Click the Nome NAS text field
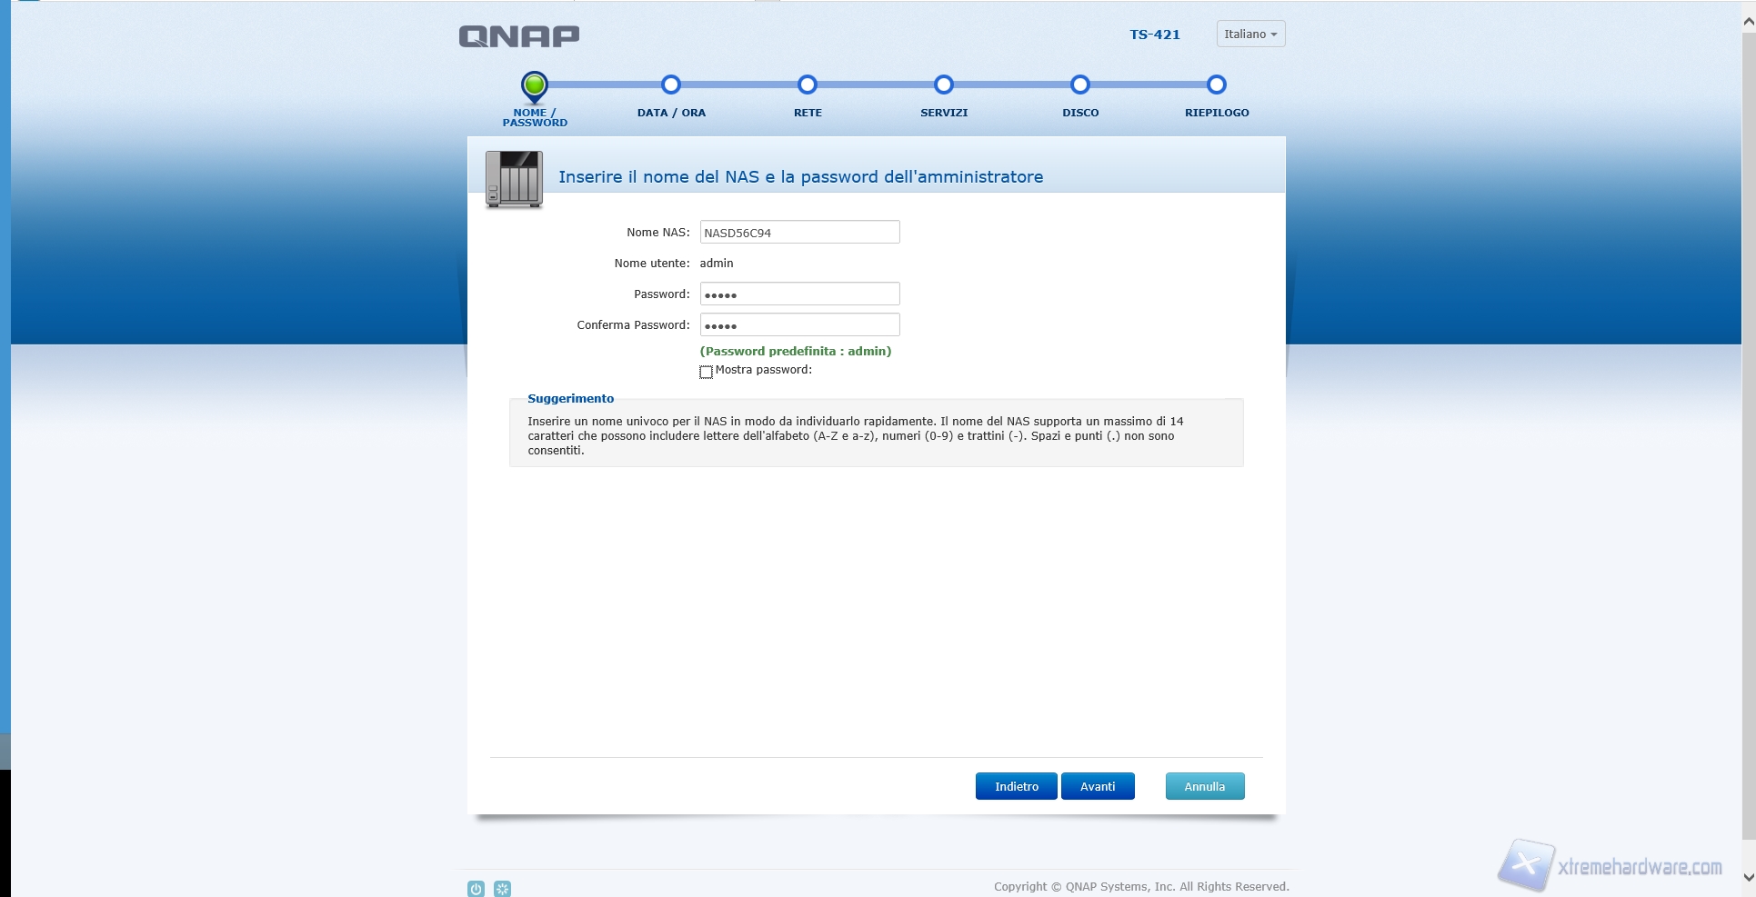1756x897 pixels. [x=799, y=233]
